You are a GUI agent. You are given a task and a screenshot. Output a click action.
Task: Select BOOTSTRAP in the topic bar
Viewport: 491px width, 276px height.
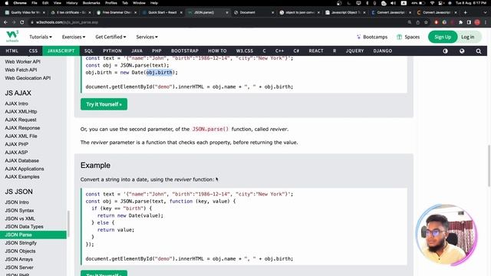185,51
